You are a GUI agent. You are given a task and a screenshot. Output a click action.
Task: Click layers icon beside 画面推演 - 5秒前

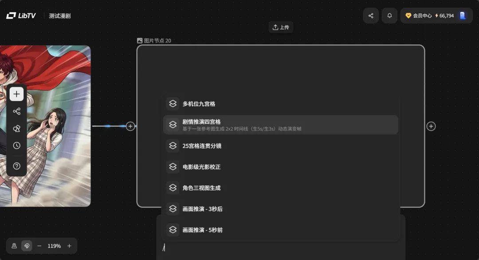(x=173, y=230)
